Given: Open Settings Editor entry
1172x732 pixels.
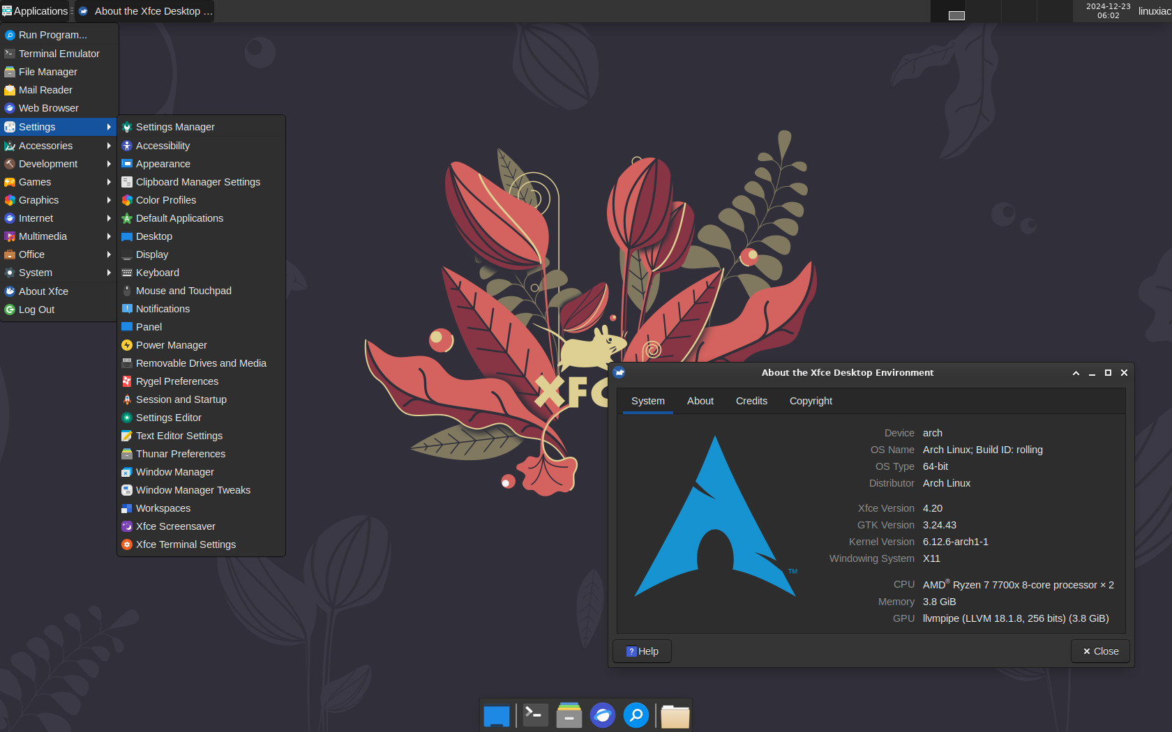Looking at the screenshot, I should click(x=201, y=418).
